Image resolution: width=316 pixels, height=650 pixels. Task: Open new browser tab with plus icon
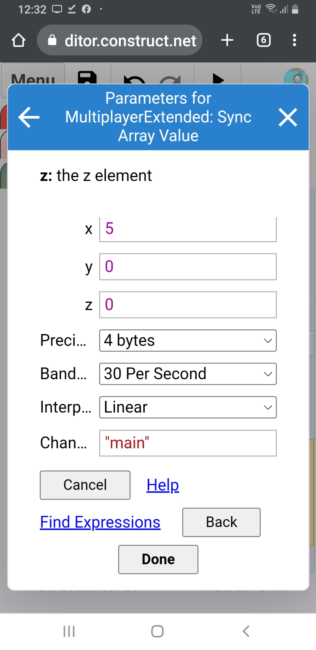227,40
